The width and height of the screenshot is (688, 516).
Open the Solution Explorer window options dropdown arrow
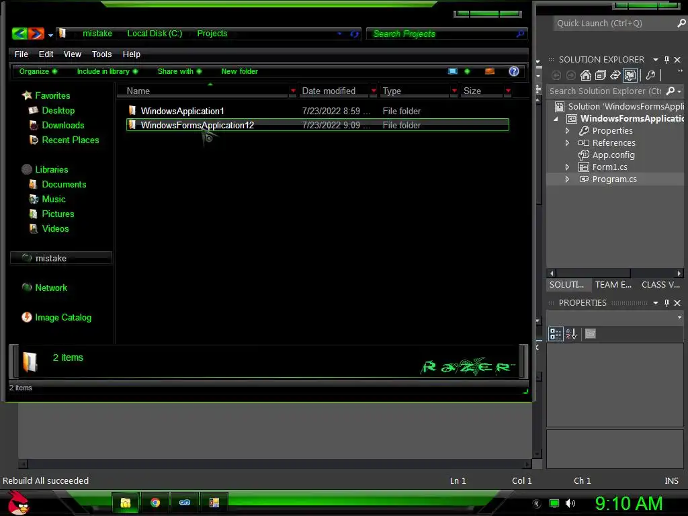coord(656,60)
